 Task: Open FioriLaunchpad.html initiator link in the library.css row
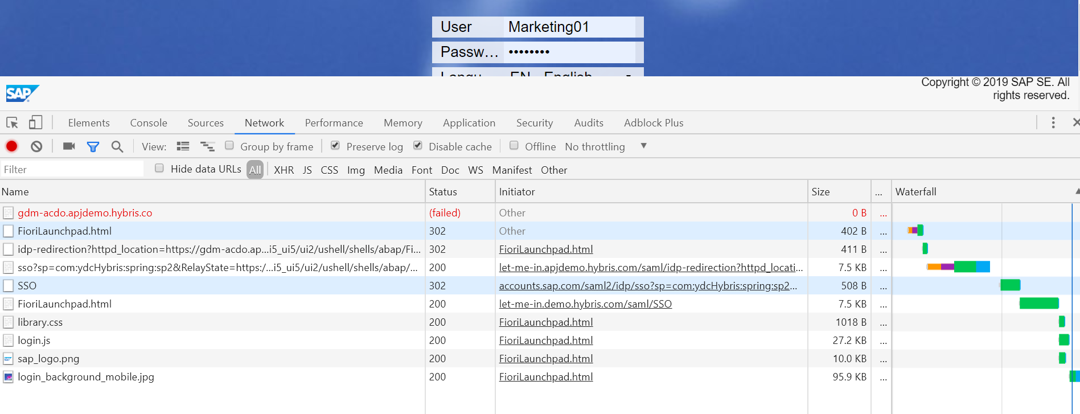tap(546, 322)
